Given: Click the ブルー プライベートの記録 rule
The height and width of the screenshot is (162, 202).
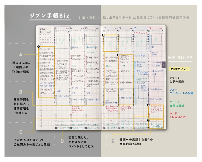Looking at the screenshot, I should [182, 92].
